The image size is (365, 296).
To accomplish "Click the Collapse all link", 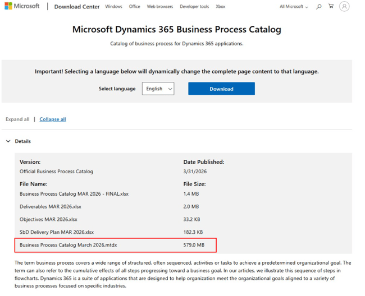I will [53, 119].
